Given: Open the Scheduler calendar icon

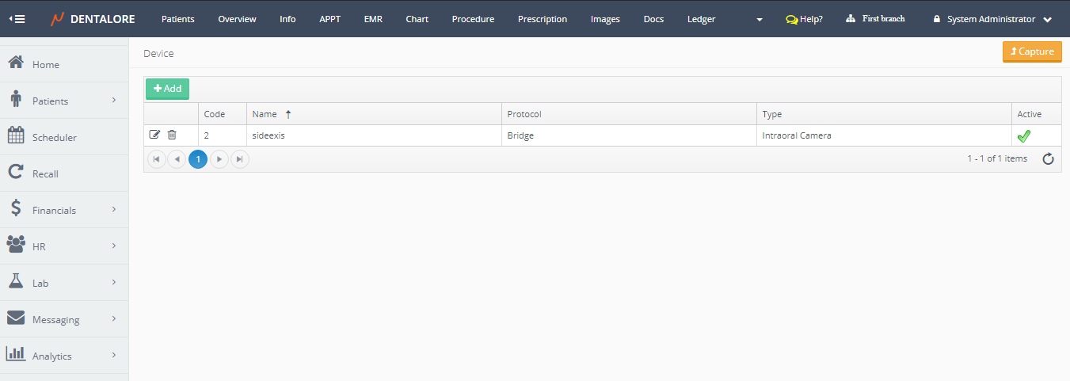Looking at the screenshot, I should [16, 136].
